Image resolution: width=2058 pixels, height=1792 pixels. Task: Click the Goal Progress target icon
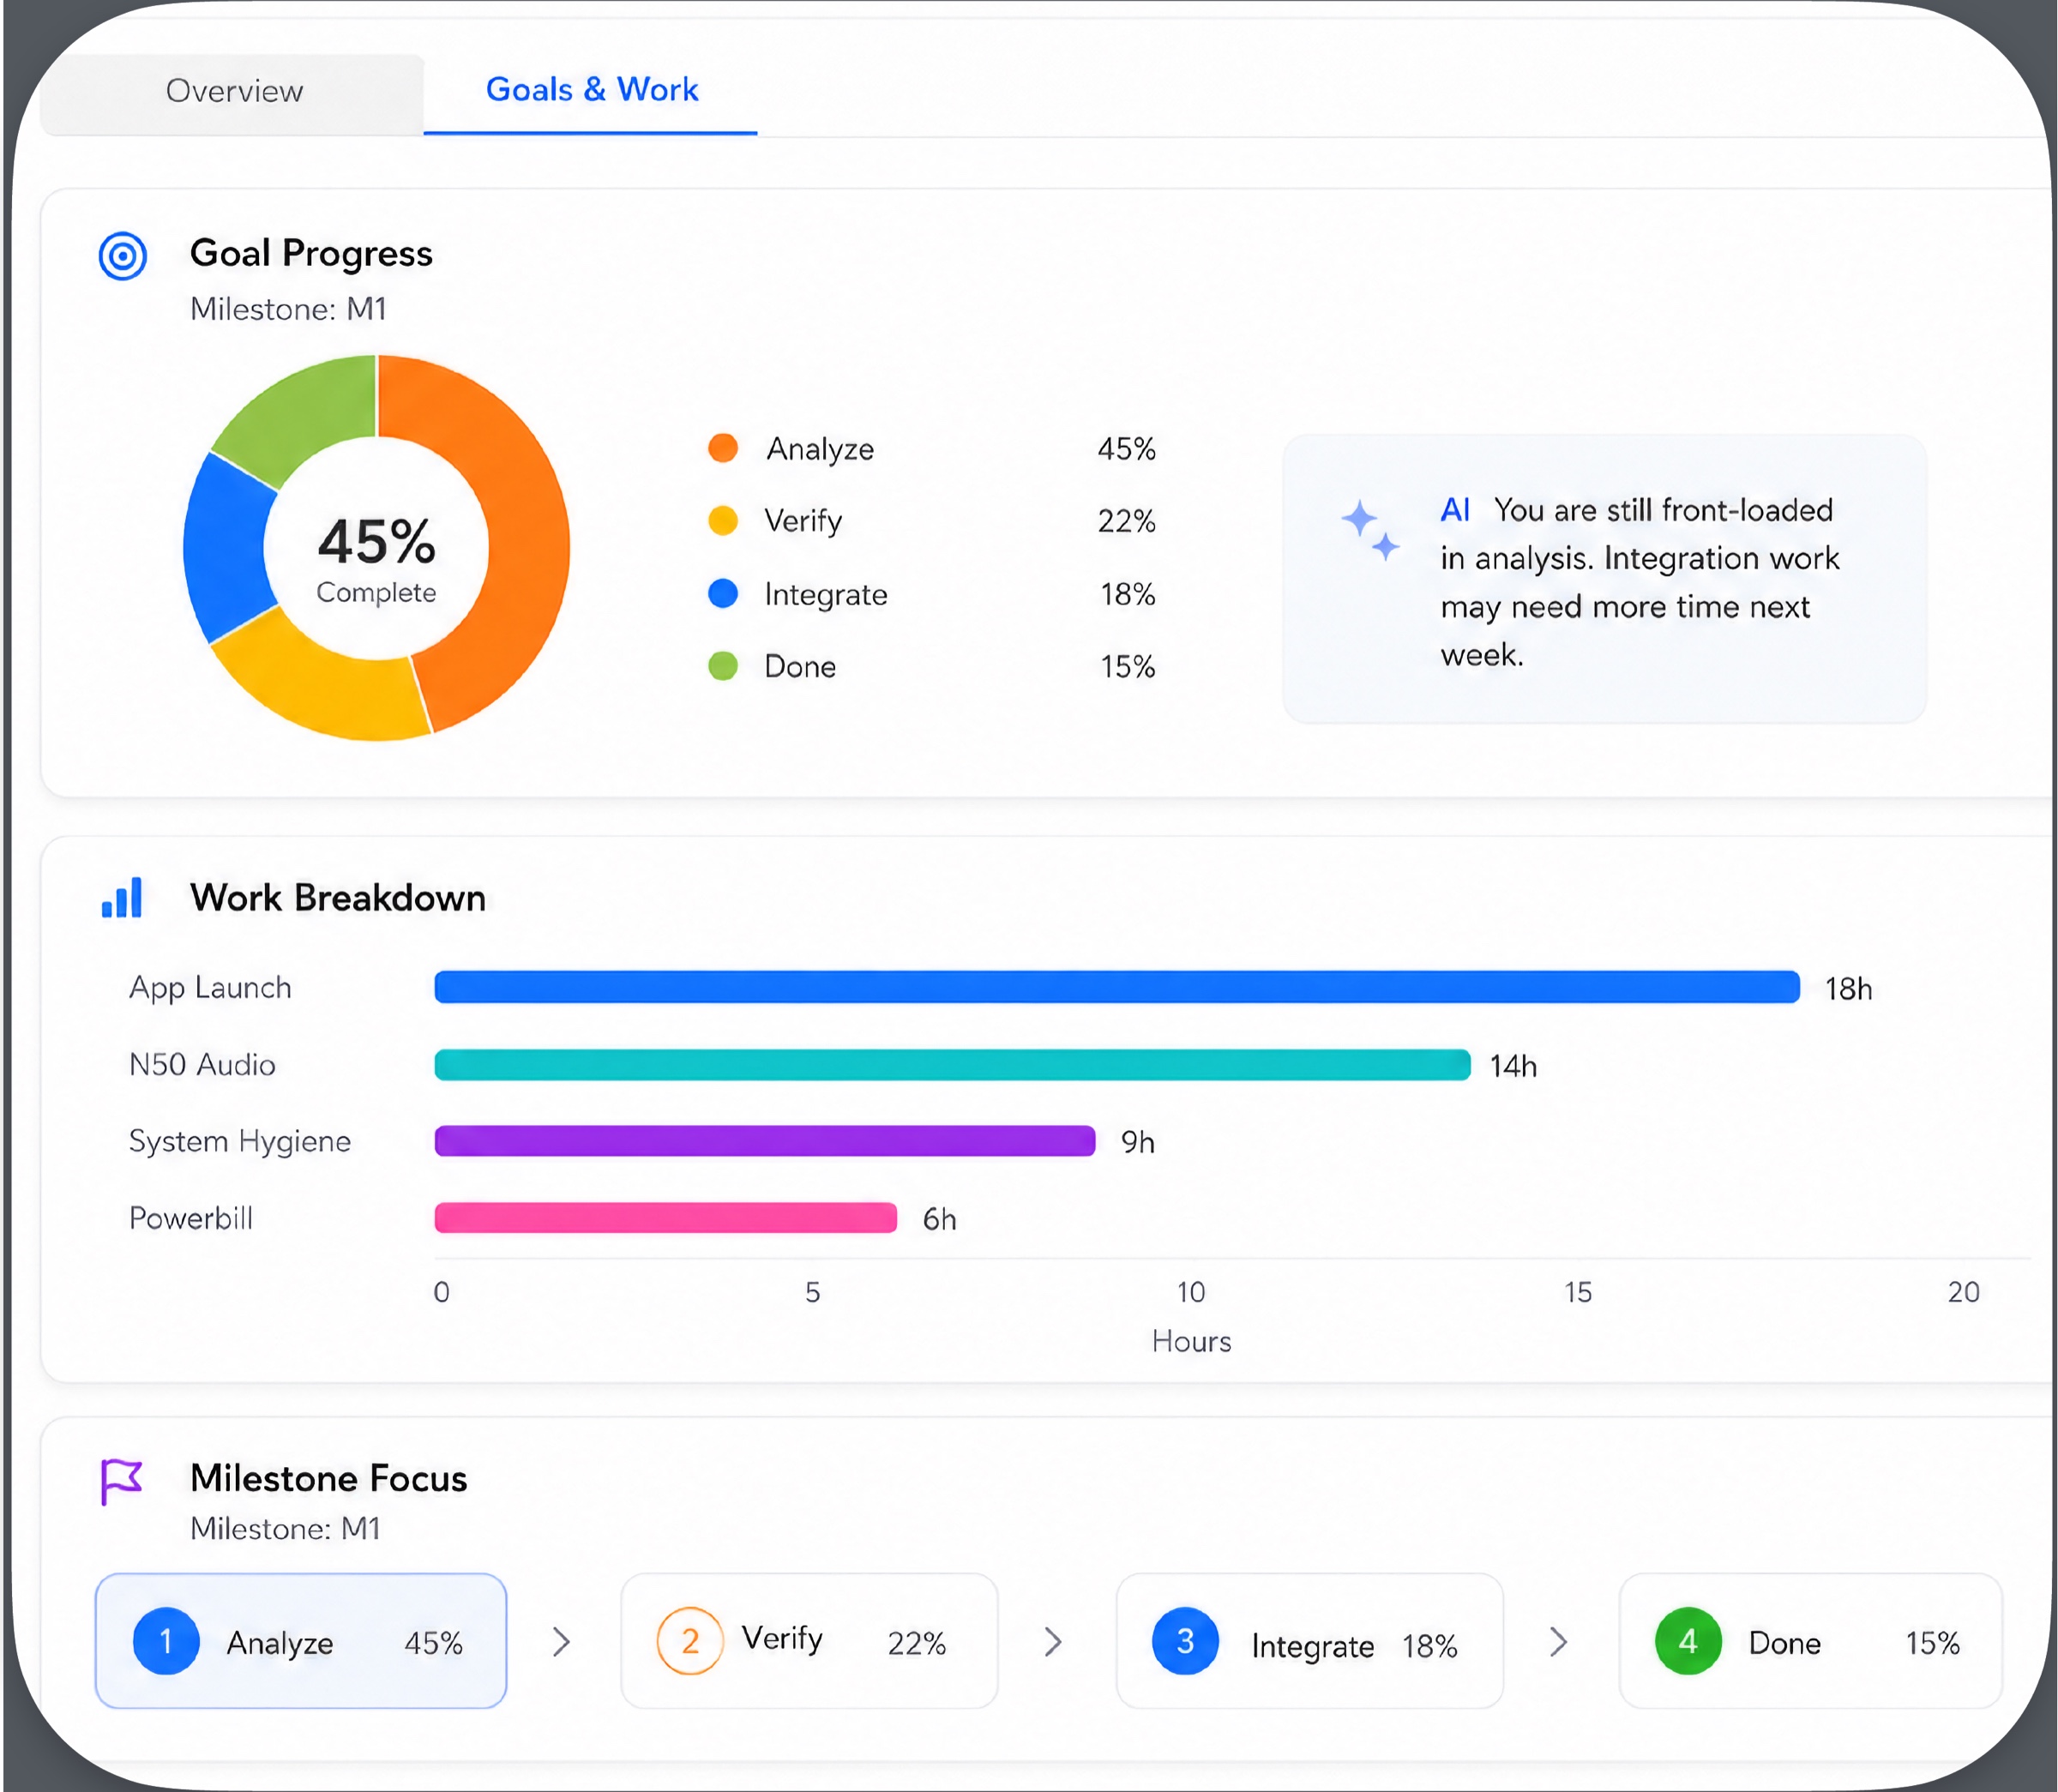tap(123, 256)
